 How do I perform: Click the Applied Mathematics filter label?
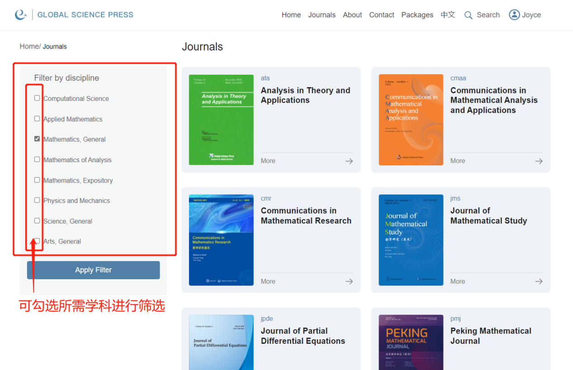pyautogui.click(x=73, y=119)
